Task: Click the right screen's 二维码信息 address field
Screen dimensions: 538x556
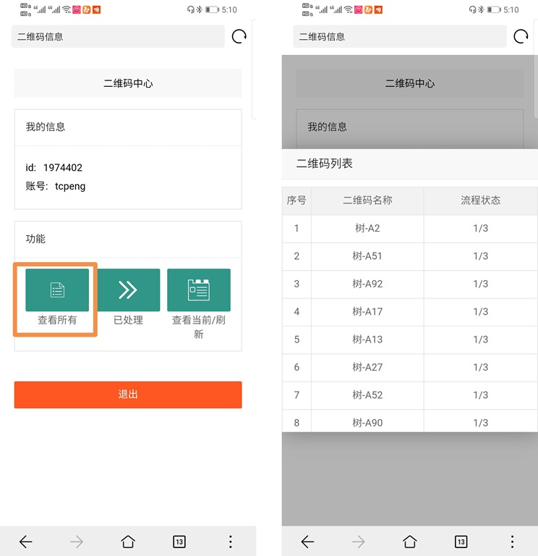Action: (399, 37)
